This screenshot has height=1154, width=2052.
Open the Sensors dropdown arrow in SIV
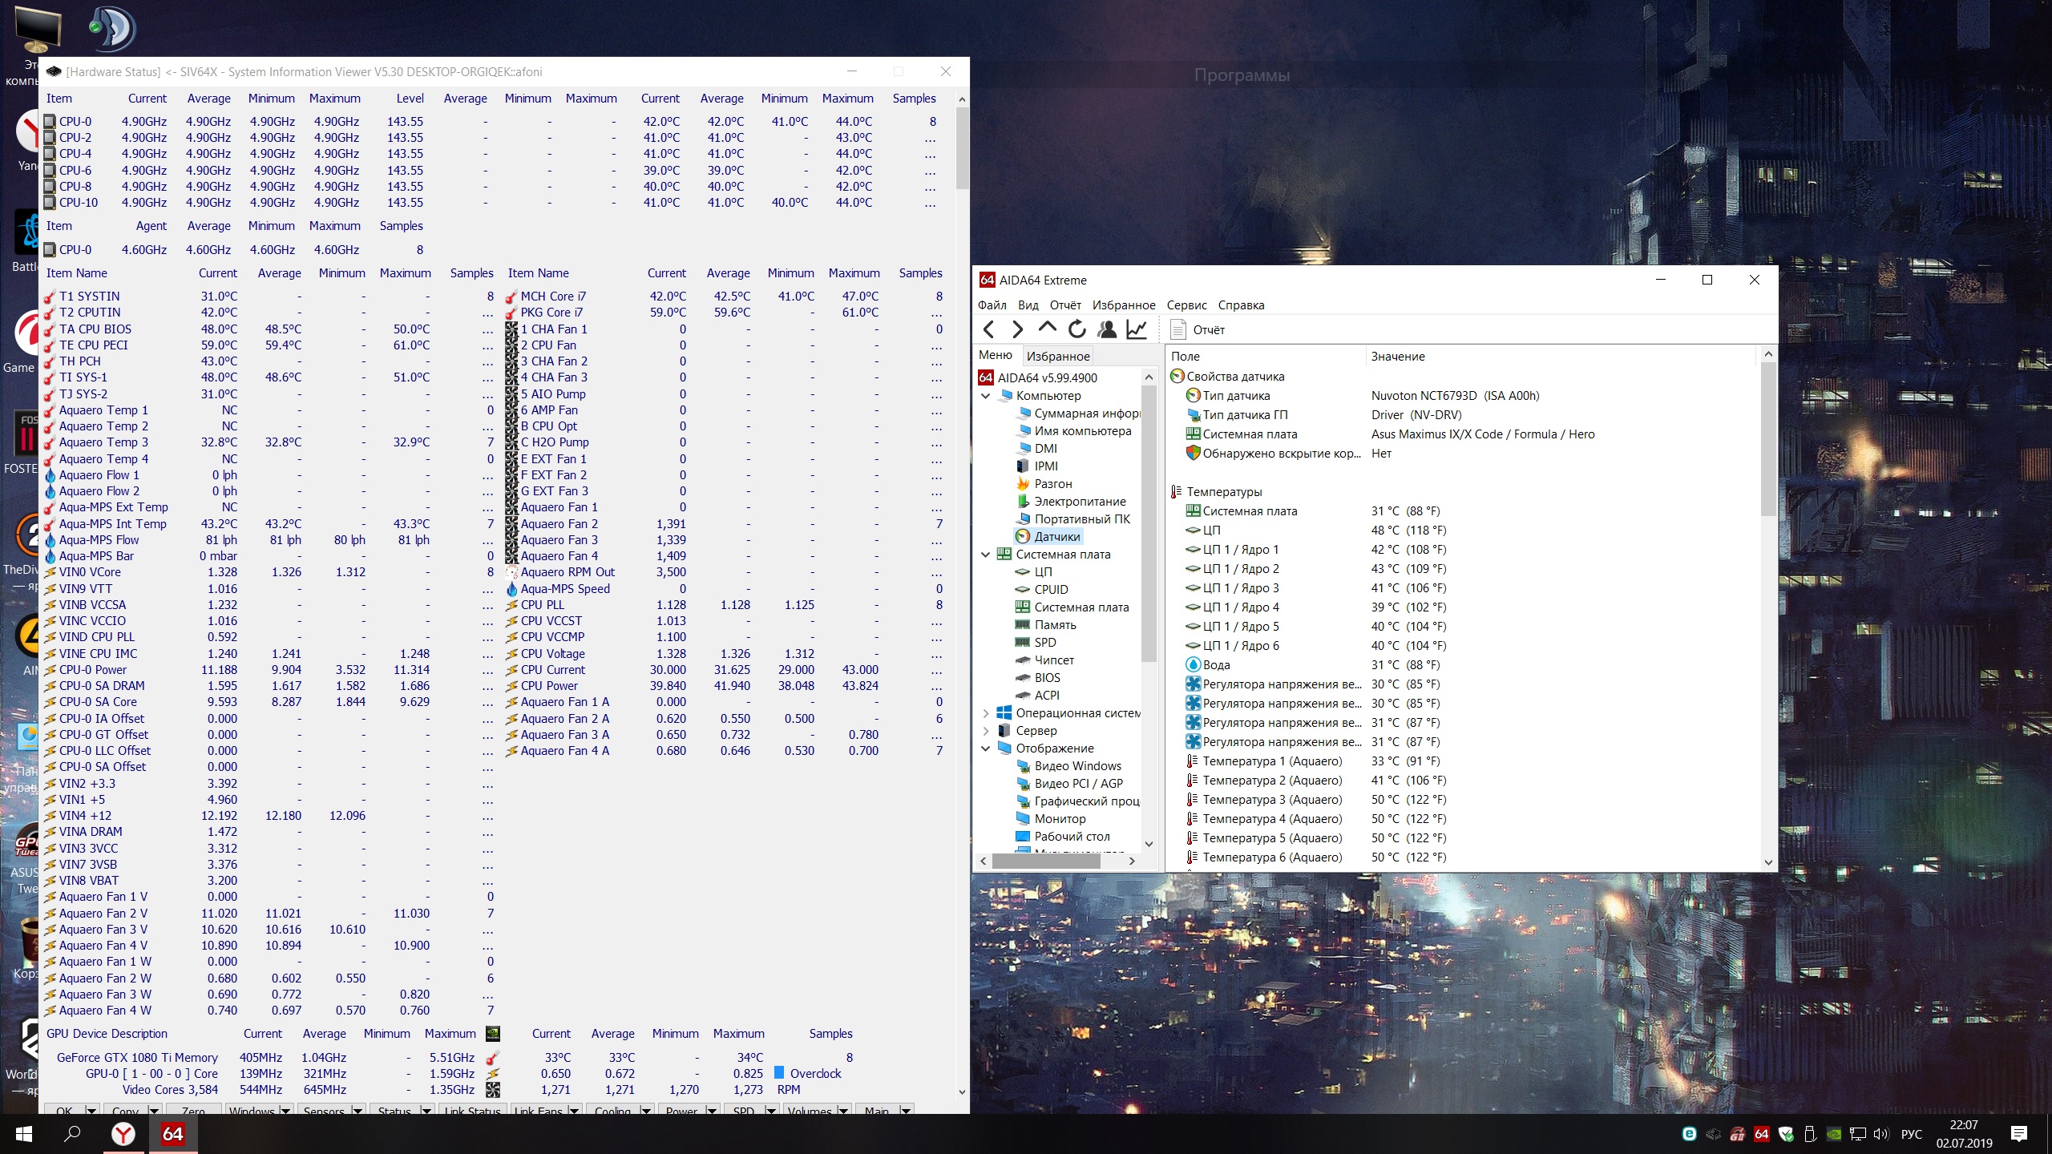357,1110
